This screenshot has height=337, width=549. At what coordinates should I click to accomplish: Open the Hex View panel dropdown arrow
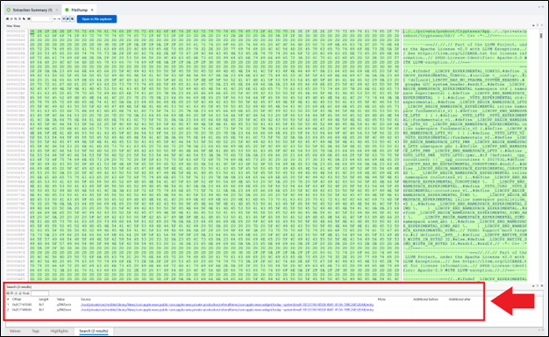[533, 25]
